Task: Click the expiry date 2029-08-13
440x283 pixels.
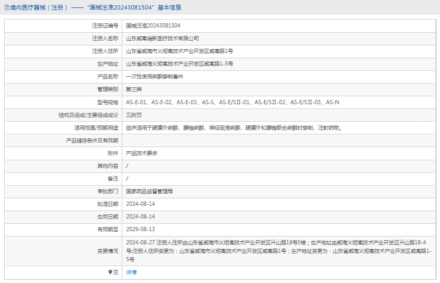Action: pyautogui.click(x=140, y=229)
